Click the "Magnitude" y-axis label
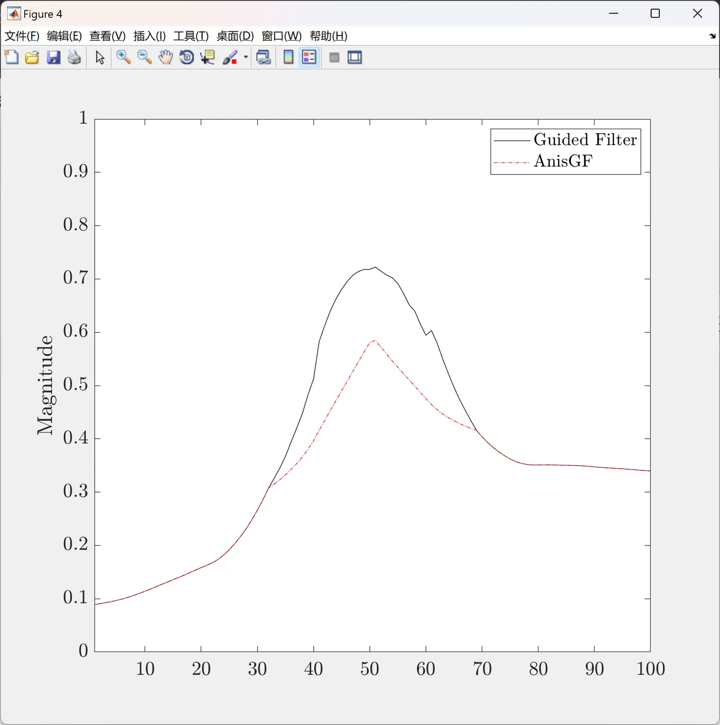The width and height of the screenshot is (720, 725). click(45, 385)
